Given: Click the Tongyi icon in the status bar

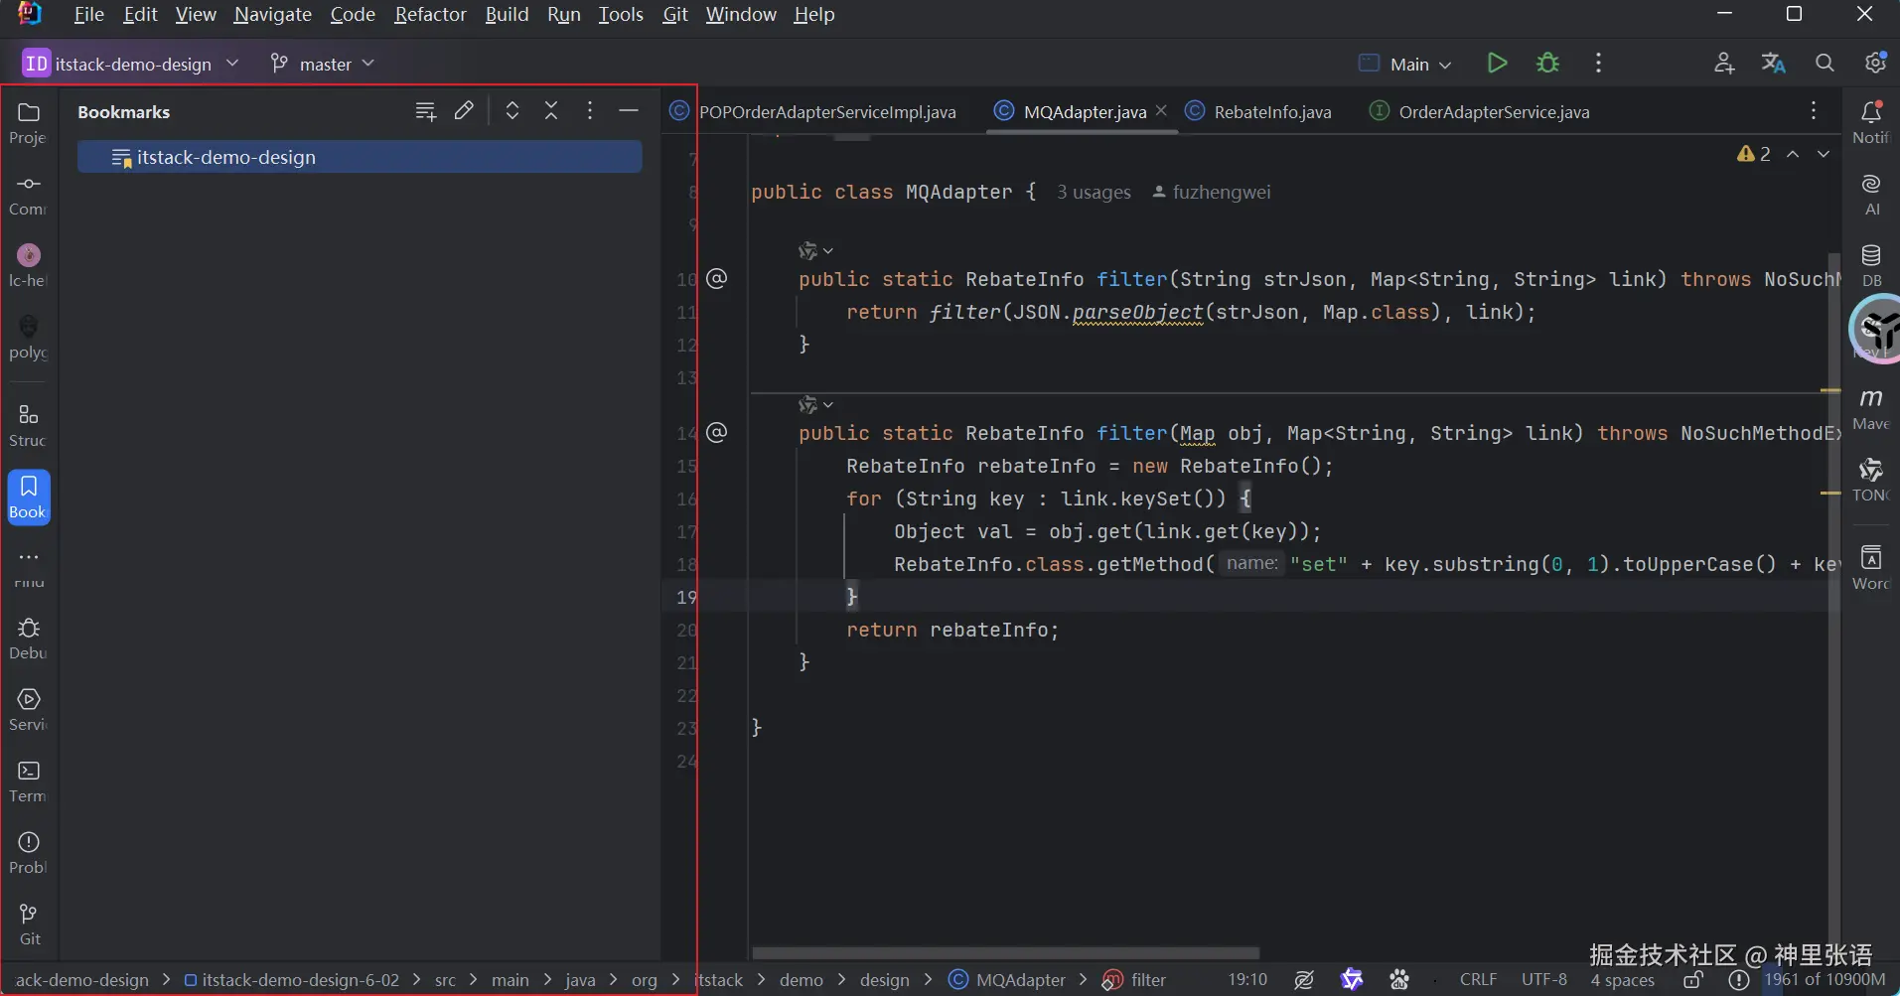Looking at the screenshot, I should [x=1352, y=980].
